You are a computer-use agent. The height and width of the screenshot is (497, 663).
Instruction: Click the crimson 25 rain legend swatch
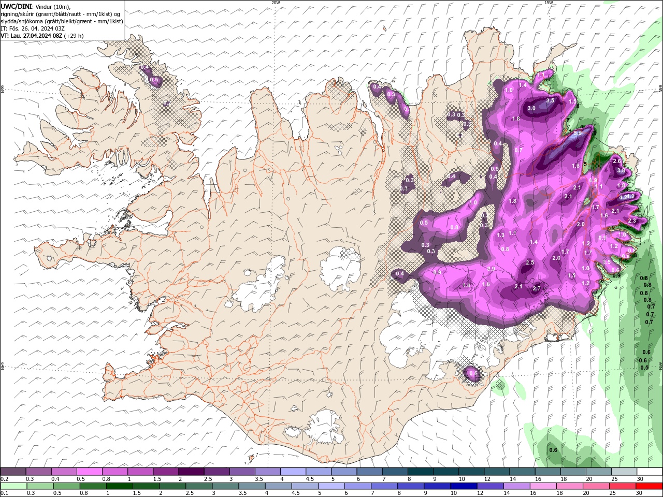[623, 486]
